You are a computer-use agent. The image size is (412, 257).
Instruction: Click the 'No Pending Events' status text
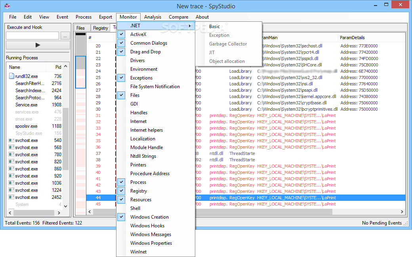382,223
